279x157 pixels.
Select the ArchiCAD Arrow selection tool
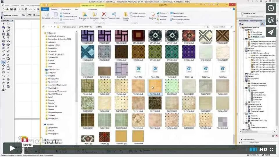click(x=3, y=24)
